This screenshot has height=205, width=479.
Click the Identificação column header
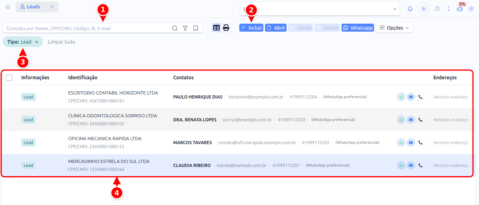pyautogui.click(x=83, y=78)
